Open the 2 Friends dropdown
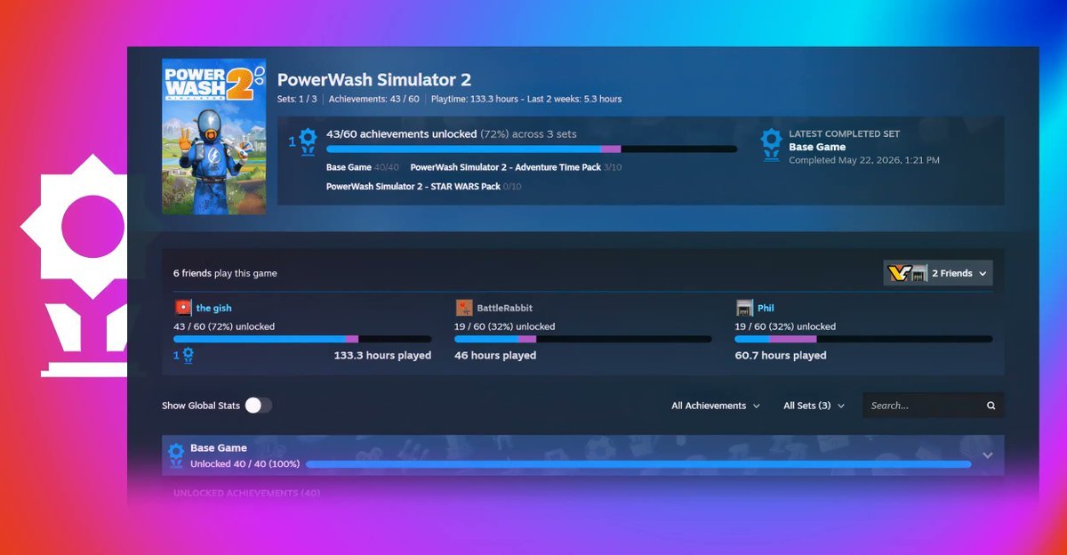The width and height of the screenshot is (1067, 555). (938, 273)
